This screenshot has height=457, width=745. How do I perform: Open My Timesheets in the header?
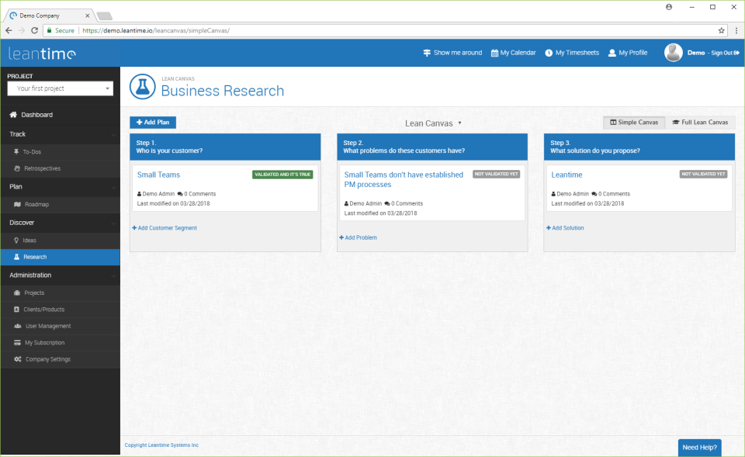(x=576, y=52)
